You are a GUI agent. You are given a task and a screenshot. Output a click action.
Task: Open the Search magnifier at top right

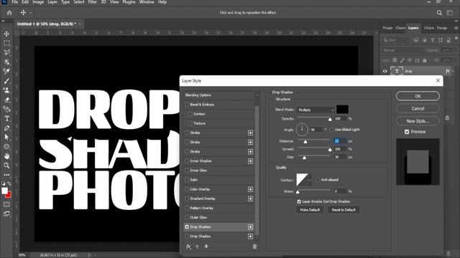tap(439, 13)
